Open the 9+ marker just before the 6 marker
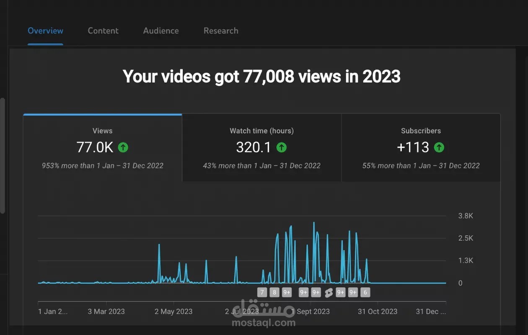Image resolution: width=528 pixels, height=335 pixels. click(353, 292)
